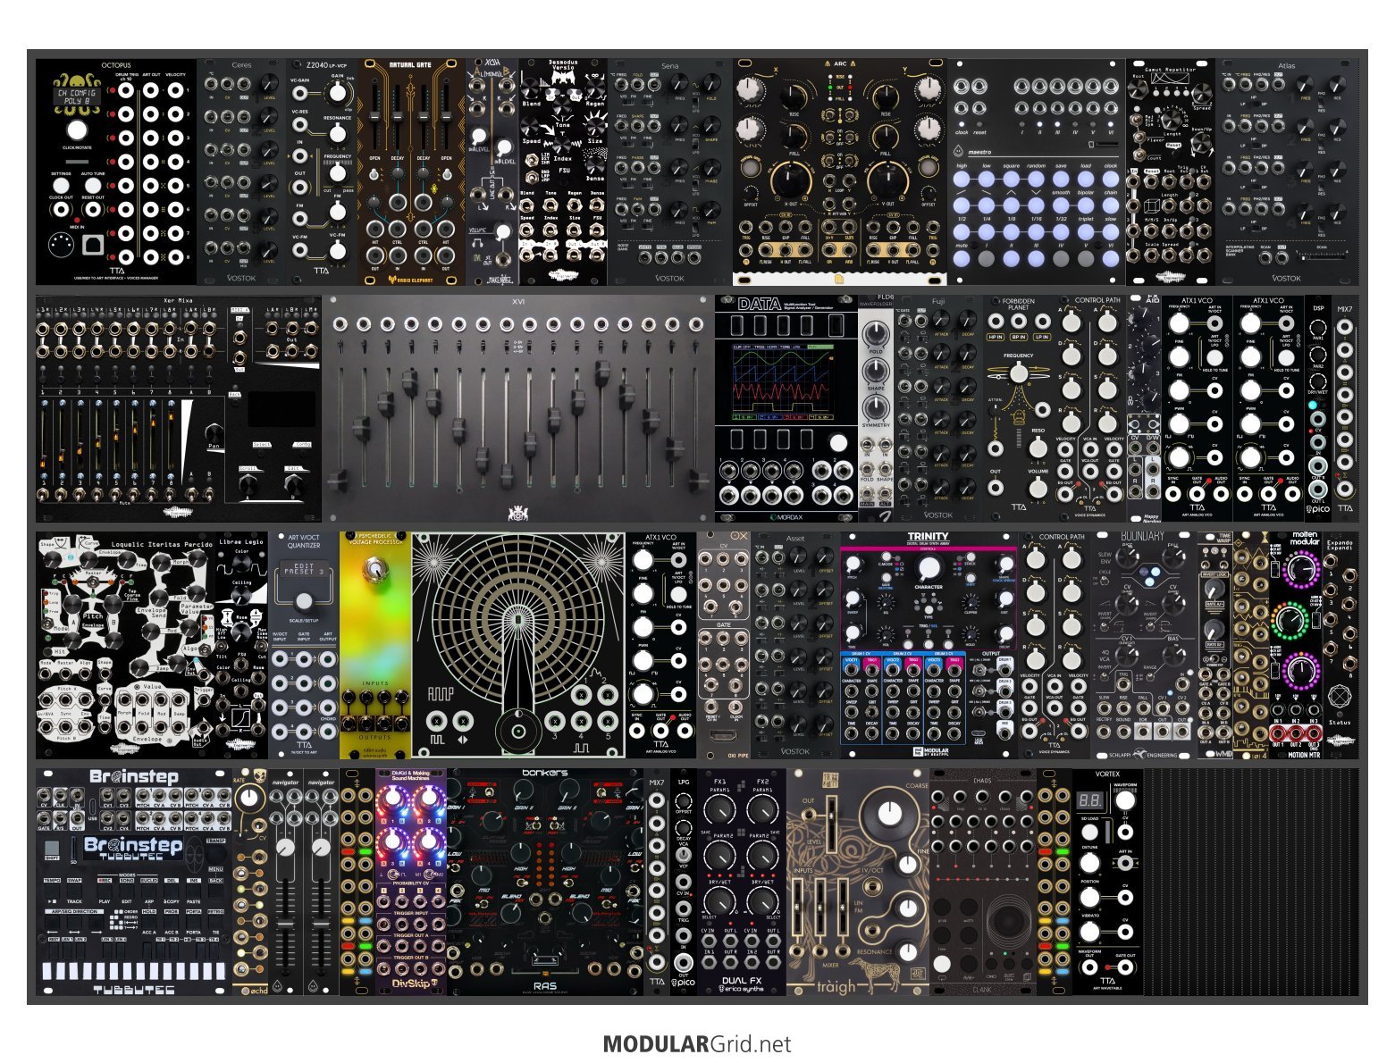Click the Regen knob on Desmodus Versio
1395x1063 pixels.
click(593, 89)
